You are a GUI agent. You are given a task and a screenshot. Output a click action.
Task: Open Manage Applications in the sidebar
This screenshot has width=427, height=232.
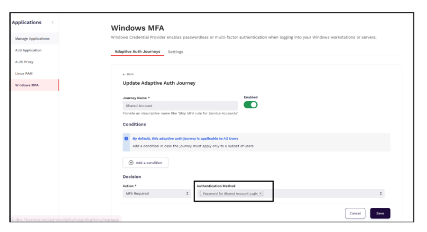coord(32,39)
